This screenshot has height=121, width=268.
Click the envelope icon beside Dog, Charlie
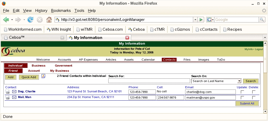click(14, 92)
